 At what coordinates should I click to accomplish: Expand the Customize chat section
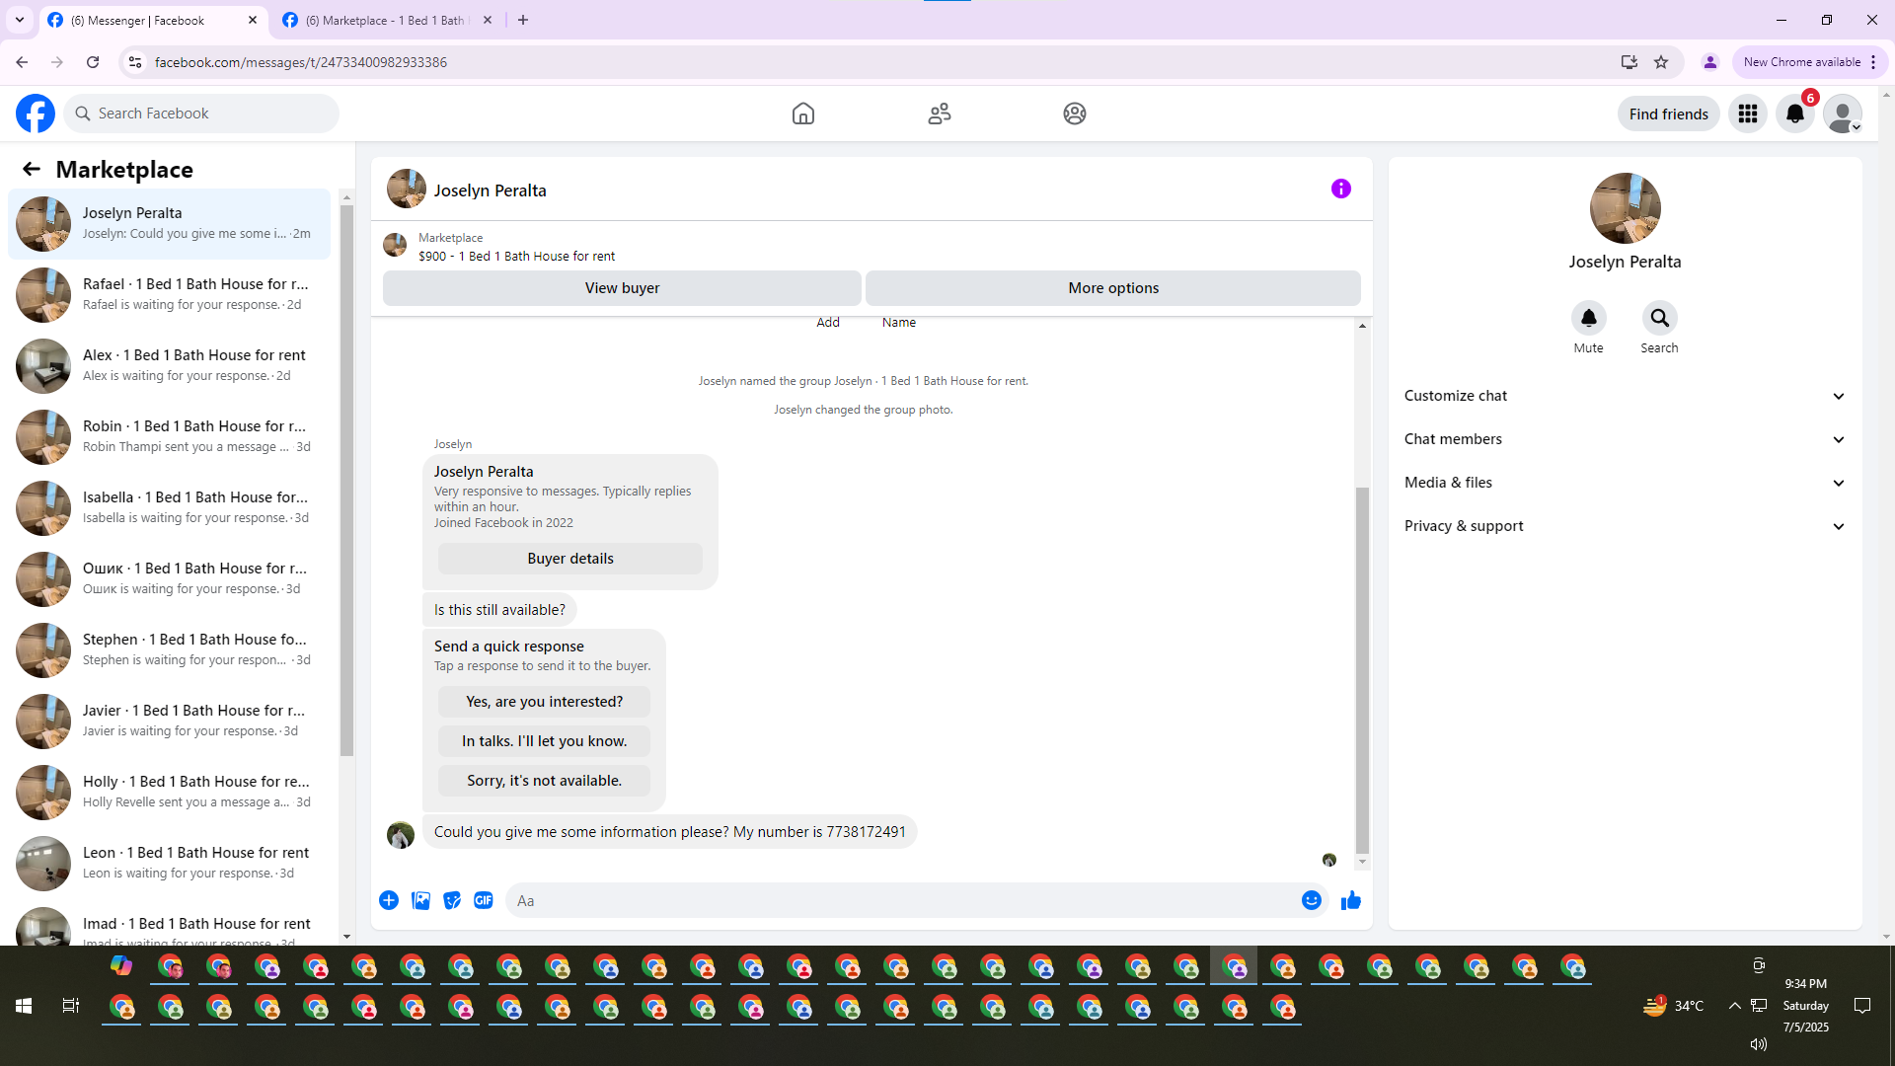click(1624, 396)
